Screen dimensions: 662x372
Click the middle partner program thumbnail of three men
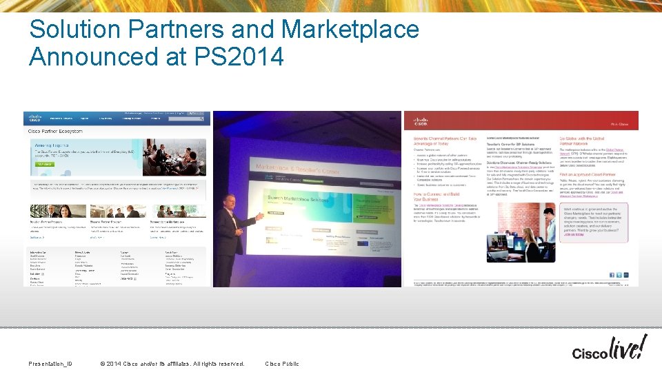[118, 211]
